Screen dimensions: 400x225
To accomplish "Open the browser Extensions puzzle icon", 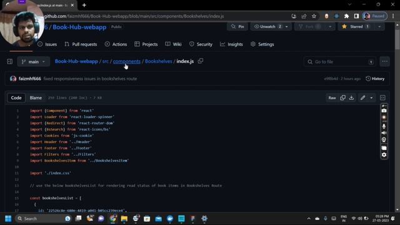I will tap(346, 16).
